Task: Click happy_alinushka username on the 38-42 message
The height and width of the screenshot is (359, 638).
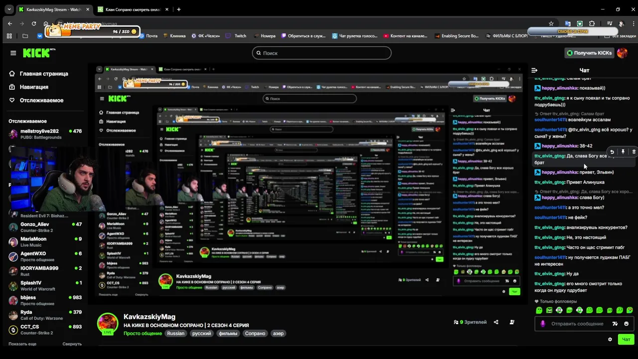Action: coord(559,146)
